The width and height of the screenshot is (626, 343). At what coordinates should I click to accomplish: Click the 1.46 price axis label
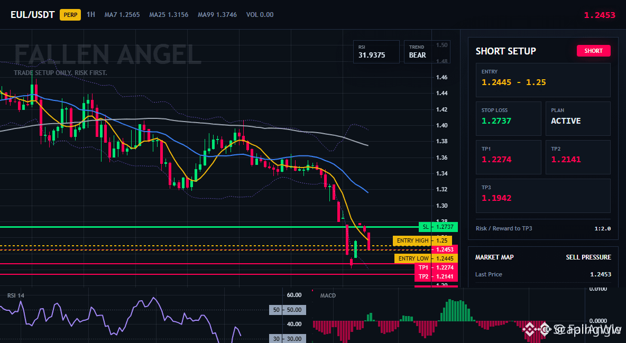coord(441,77)
